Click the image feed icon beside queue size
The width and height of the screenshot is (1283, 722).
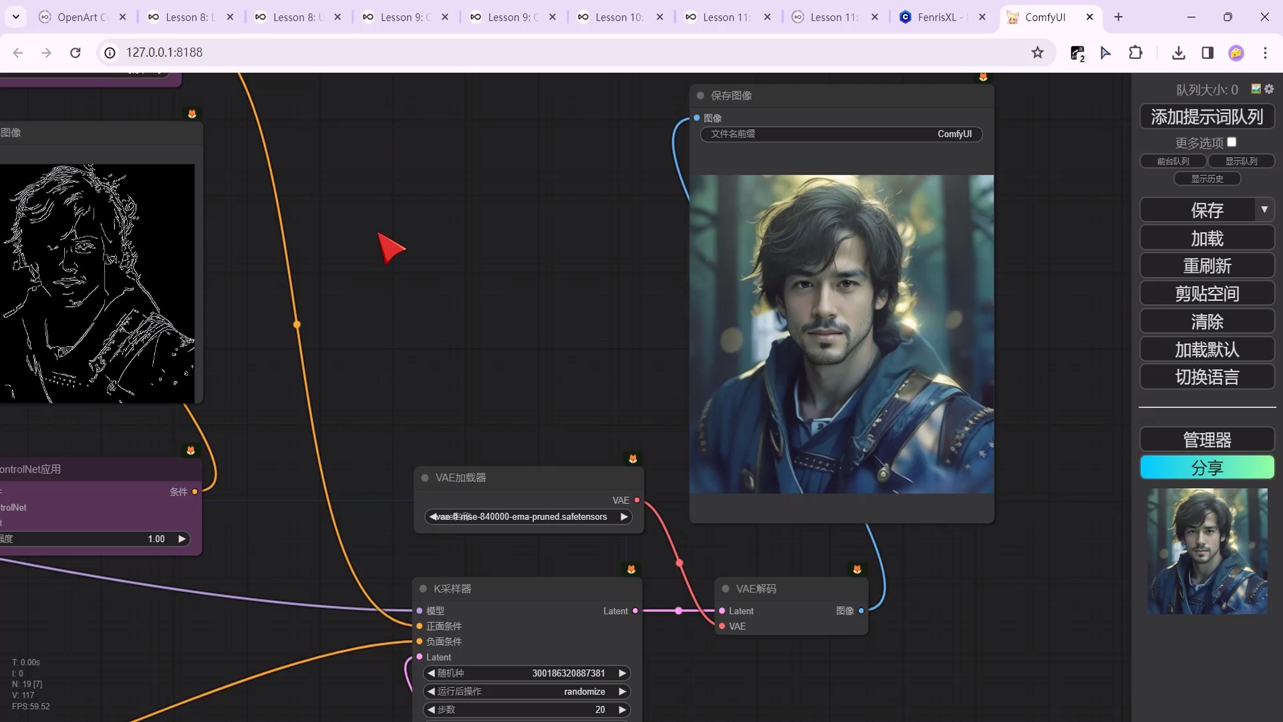point(1256,88)
